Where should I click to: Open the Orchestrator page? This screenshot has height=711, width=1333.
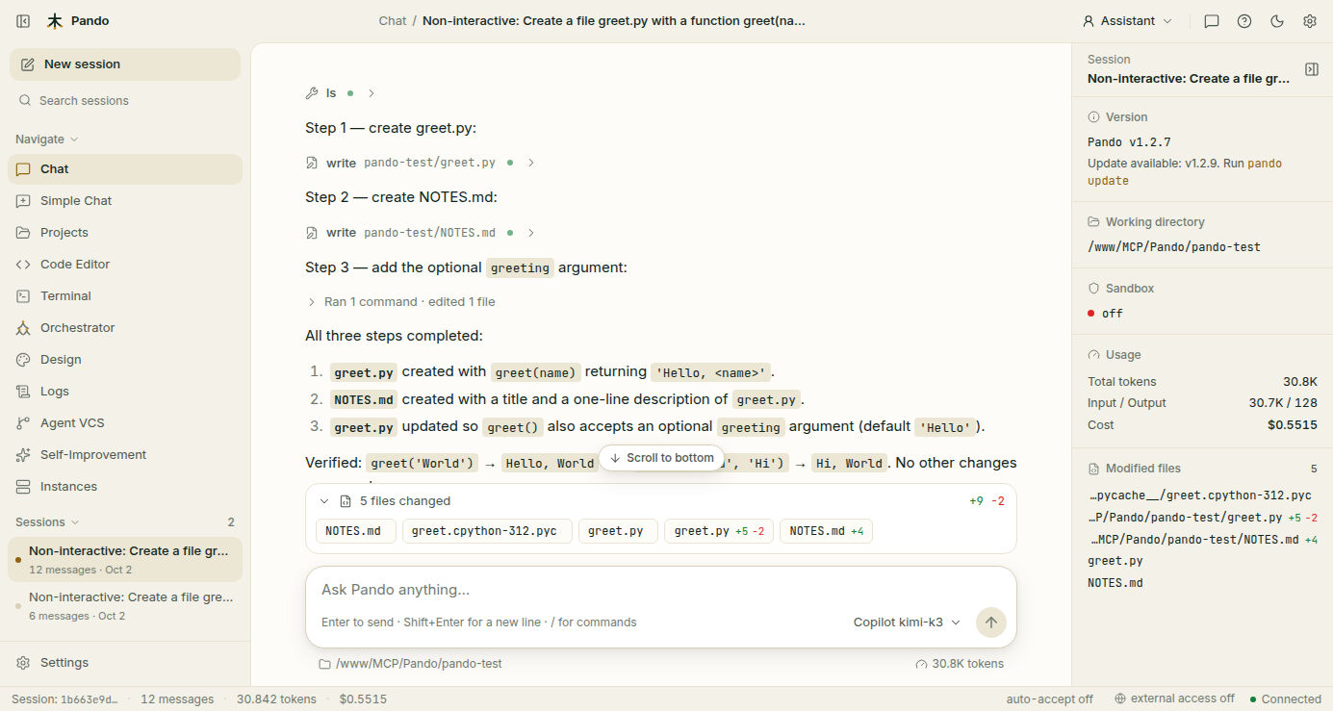click(x=125, y=328)
